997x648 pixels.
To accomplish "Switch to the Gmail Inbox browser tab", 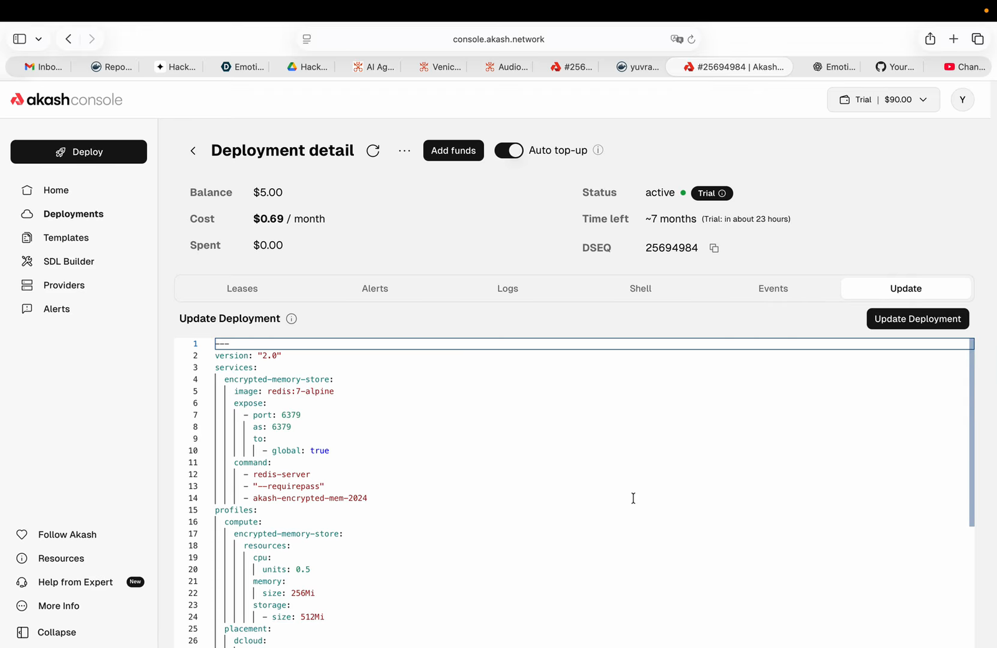I will coord(44,67).
